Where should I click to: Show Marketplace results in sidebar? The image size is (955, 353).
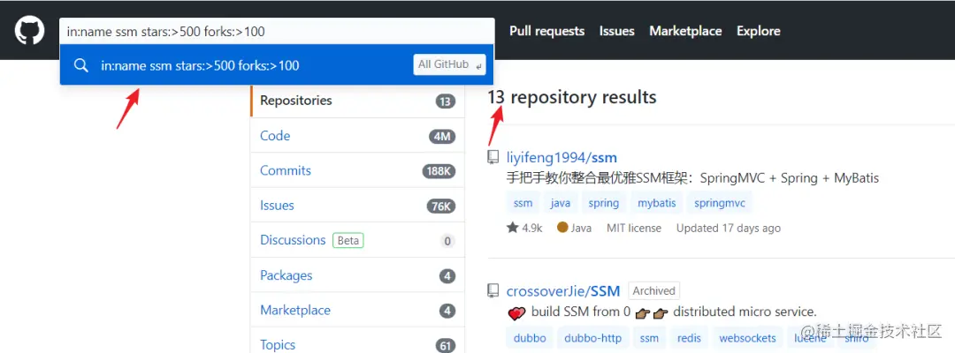[357, 311]
